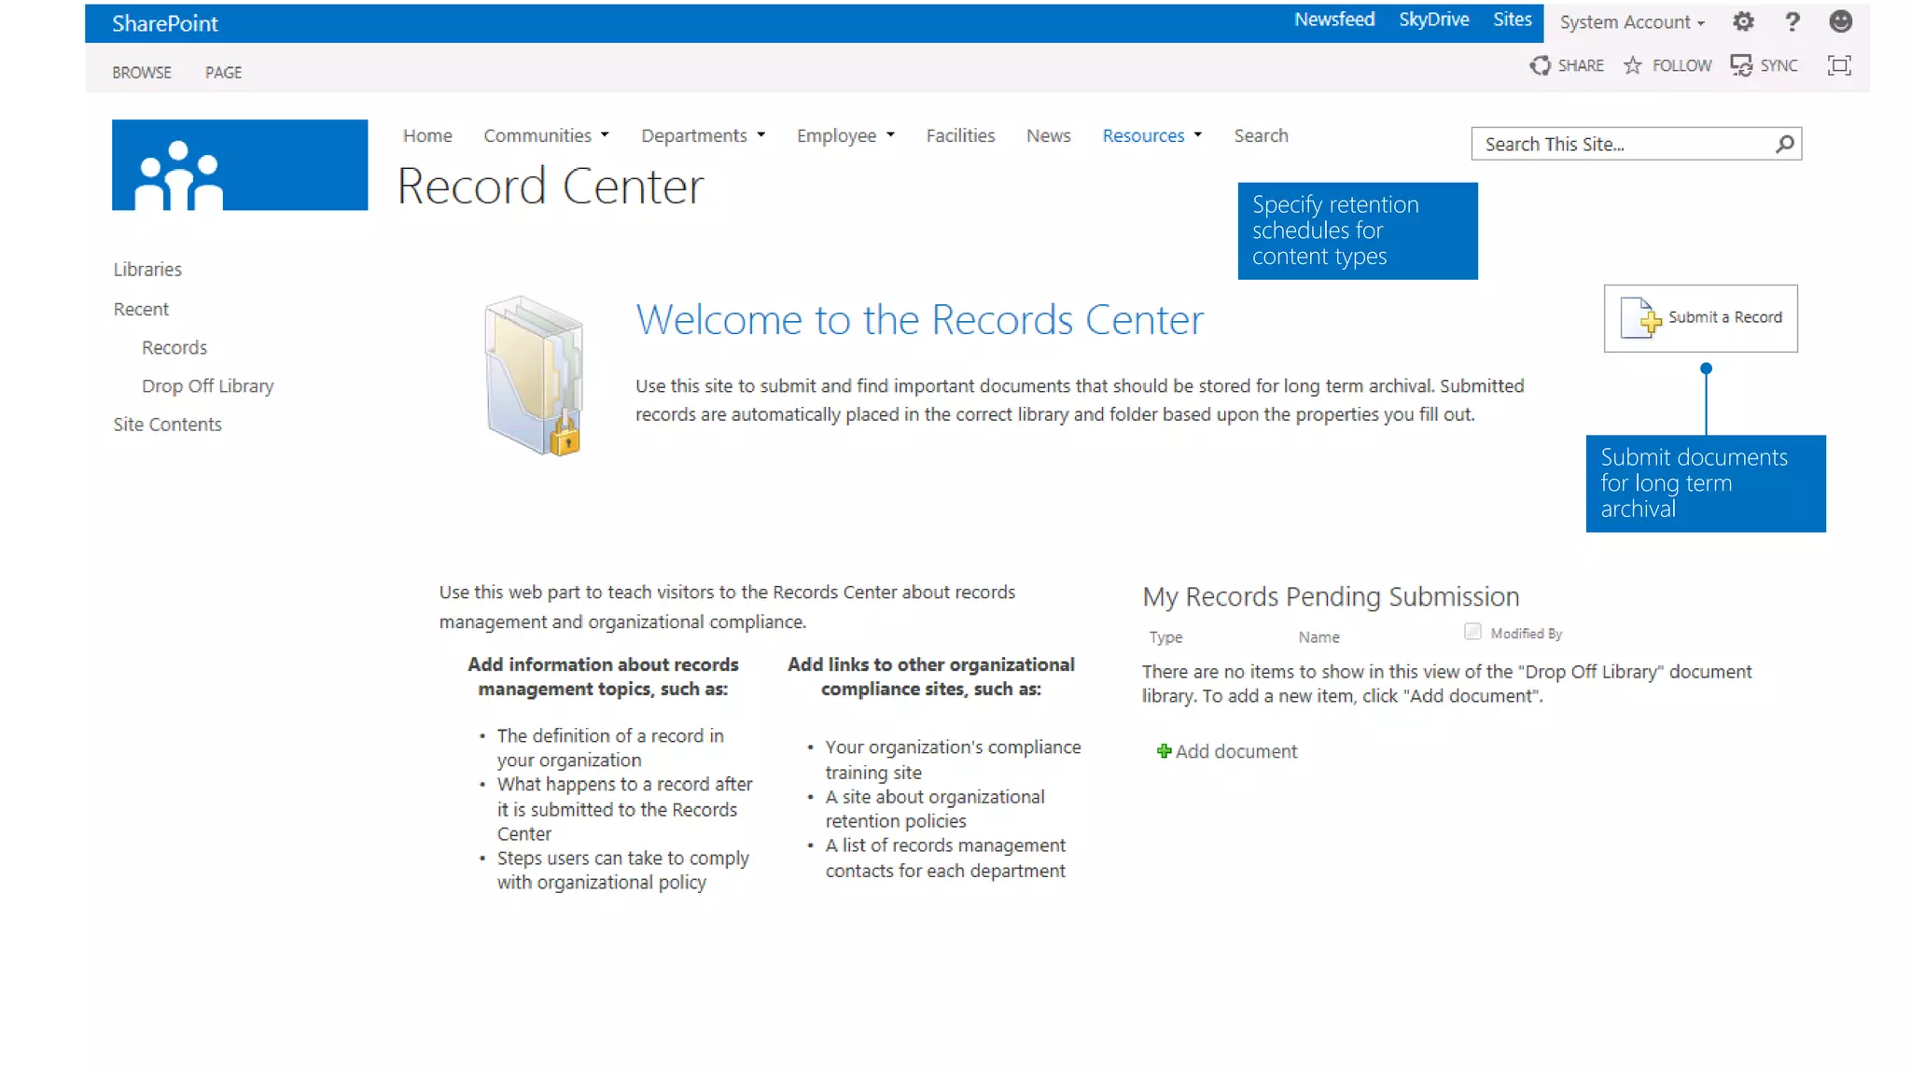Click the Record Center page title
This screenshot has height=1075, width=1911.
click(x=550, y=187)
